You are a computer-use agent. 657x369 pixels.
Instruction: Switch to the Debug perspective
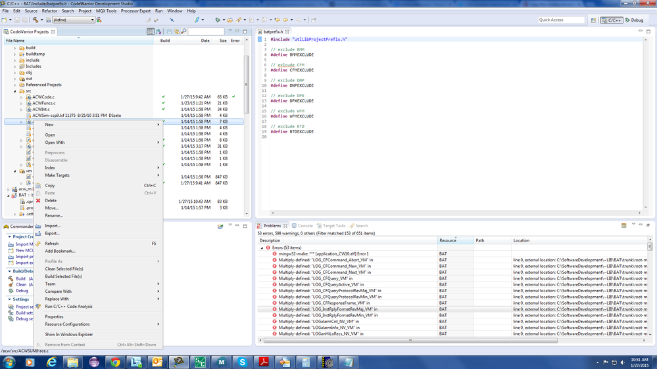pos(633,20)
